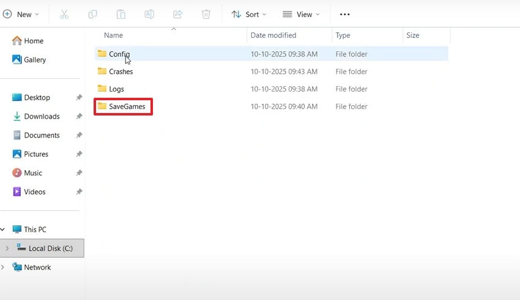The height and width of the screenshot is (300, 520).
Task: Click the Music note icon
Action: coord(17,173)
